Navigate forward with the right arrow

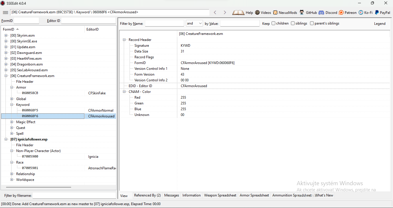(225, 12)
